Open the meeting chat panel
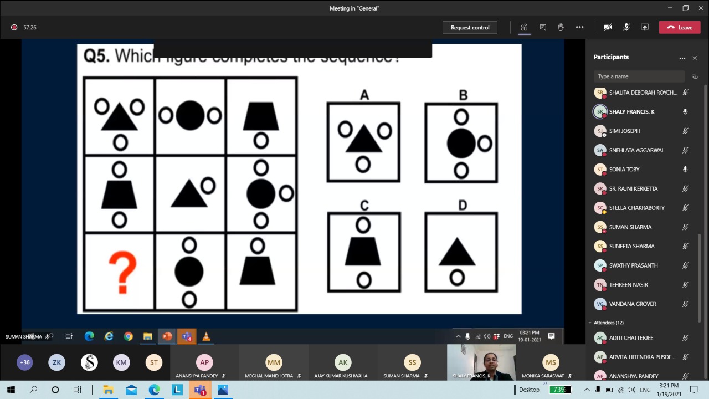 click(543, 27)
